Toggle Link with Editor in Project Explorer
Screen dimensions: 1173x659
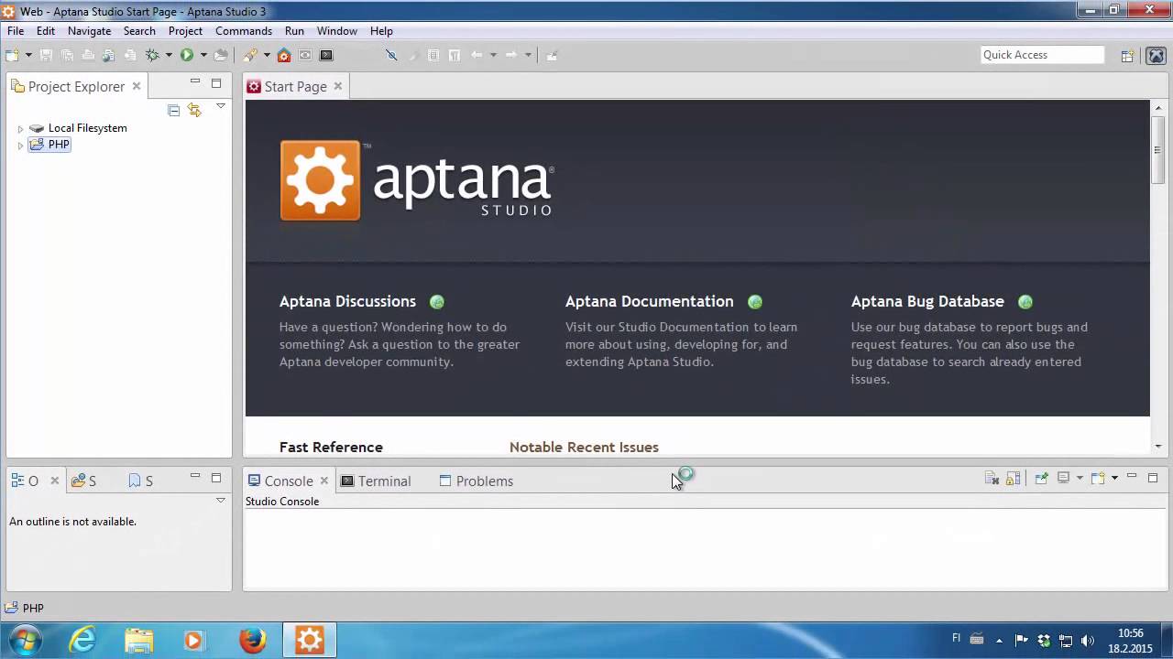tap(194, 110)
